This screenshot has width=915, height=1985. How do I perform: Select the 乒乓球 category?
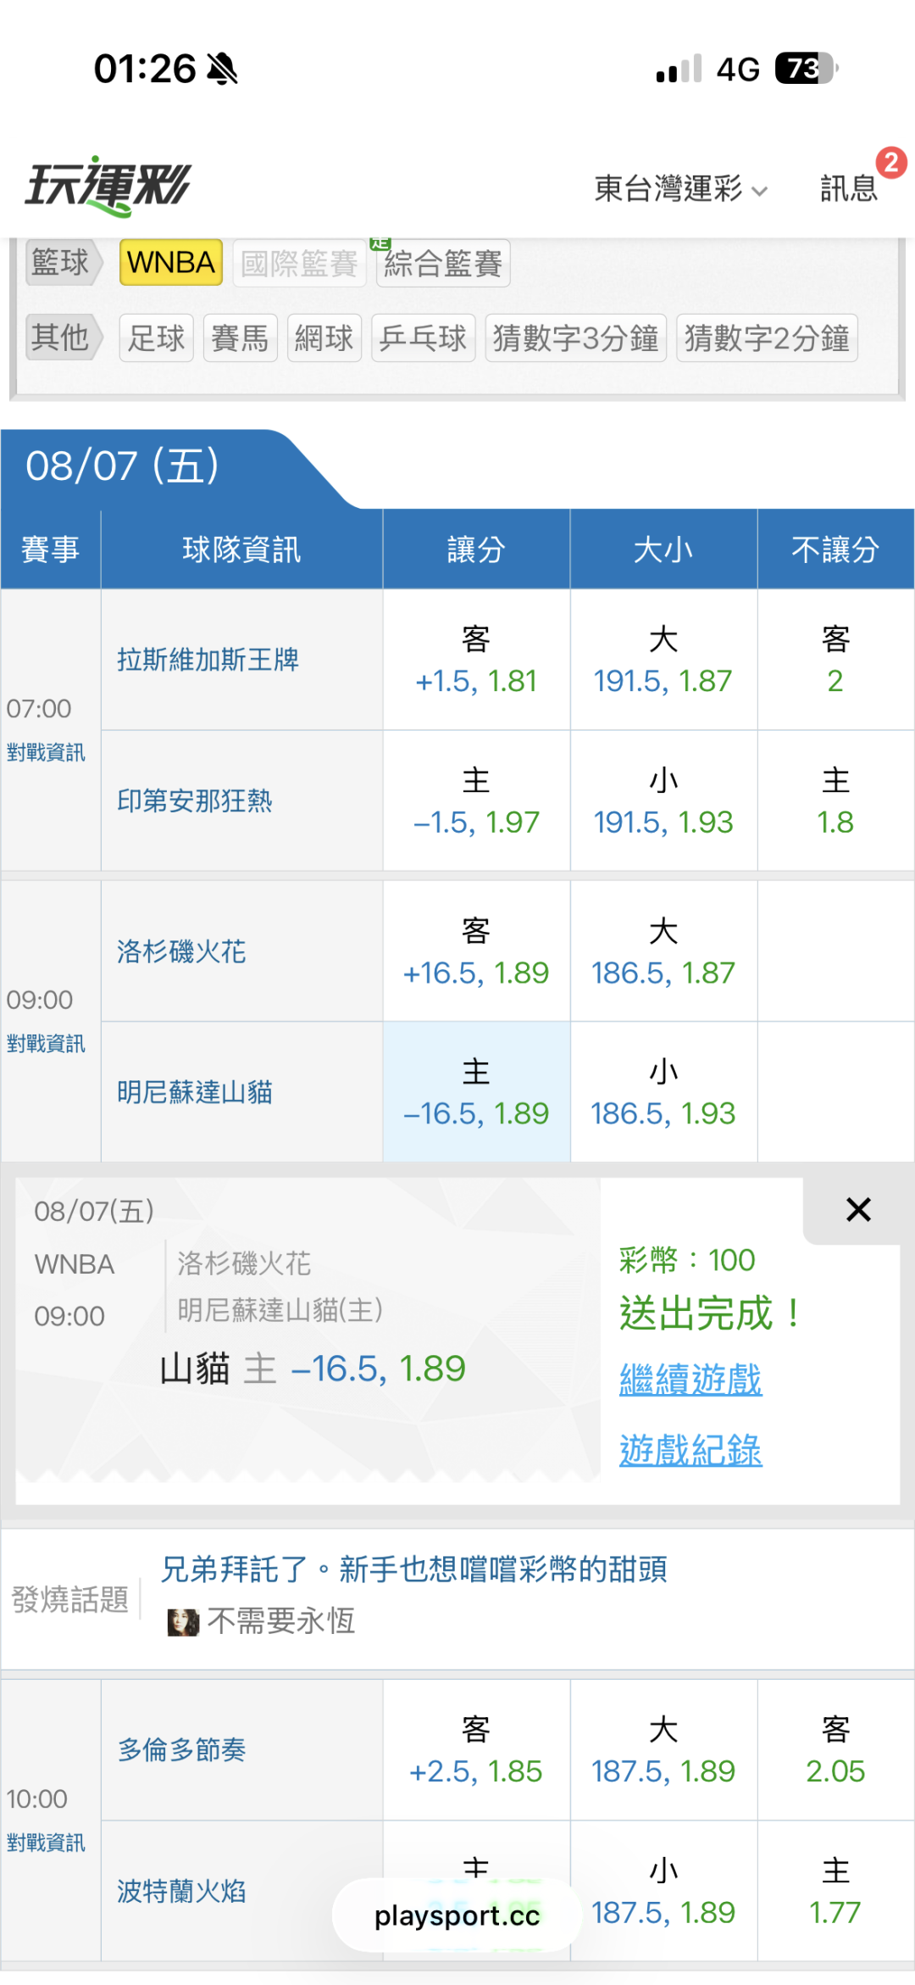[423, 337]
